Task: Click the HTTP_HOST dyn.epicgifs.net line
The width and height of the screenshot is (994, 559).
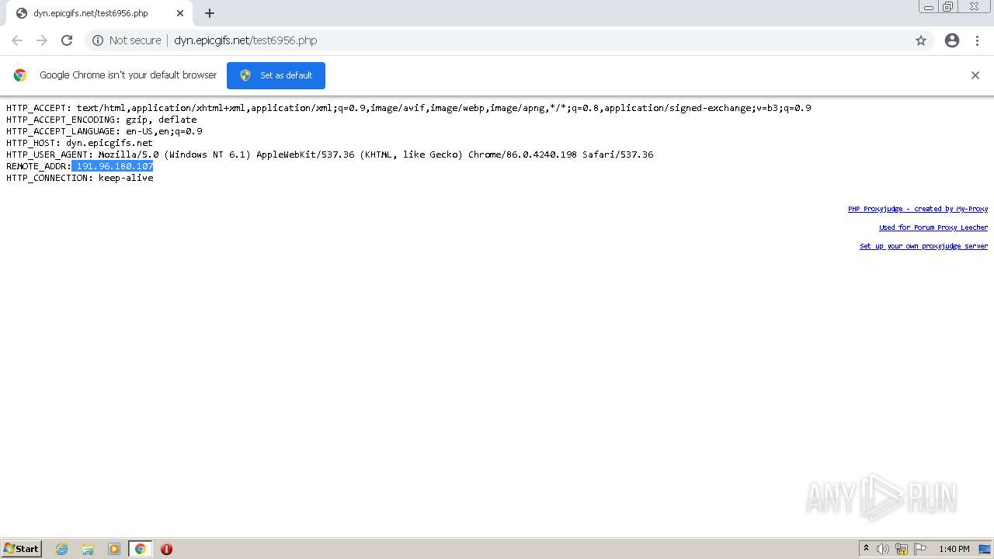Action: click(80, 143)
